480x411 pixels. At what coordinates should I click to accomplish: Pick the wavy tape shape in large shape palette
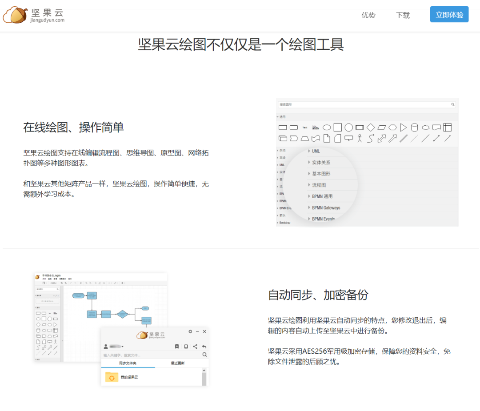(x=316, y=139)
